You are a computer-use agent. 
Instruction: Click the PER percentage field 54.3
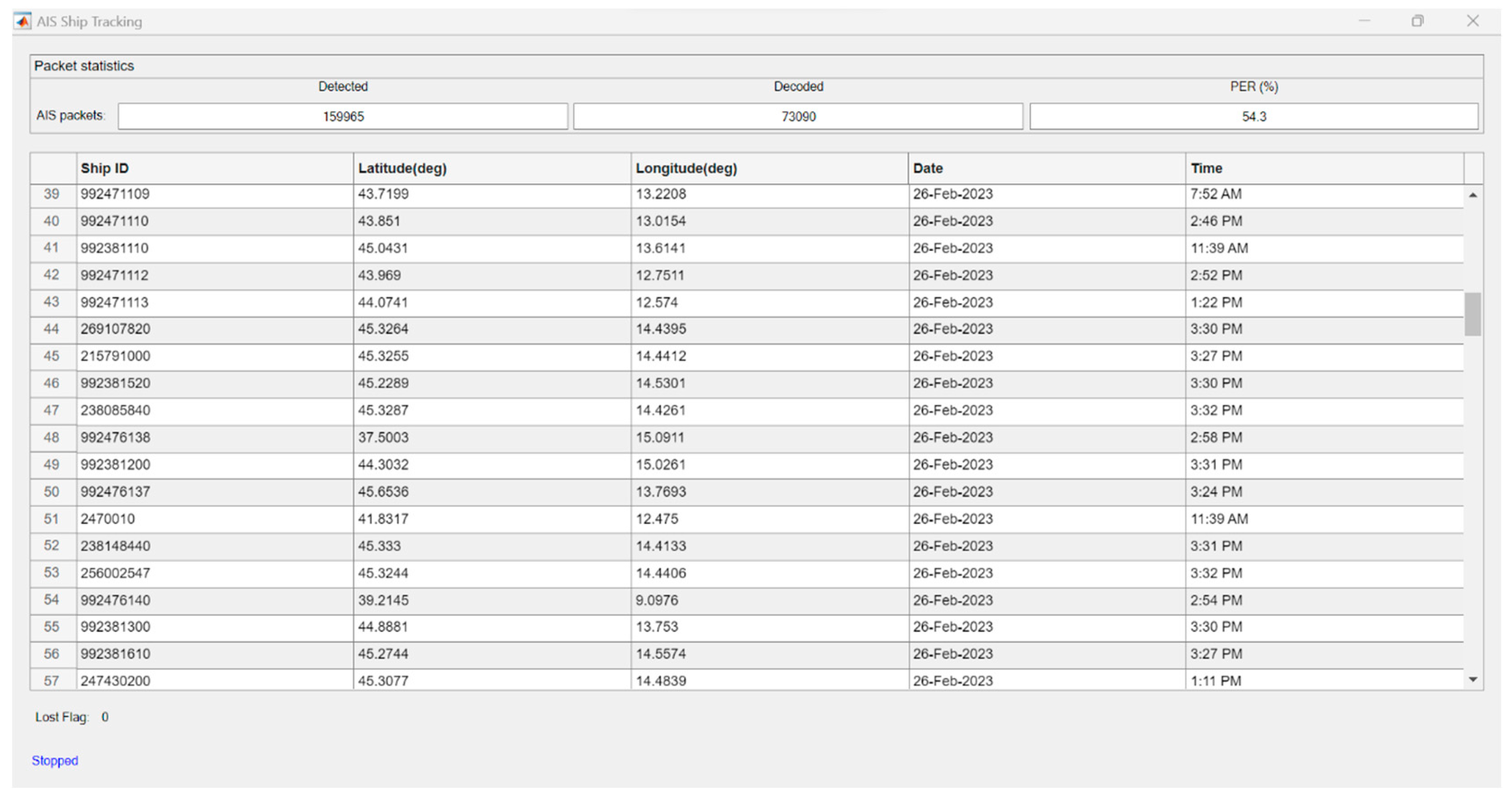pos(1253,116)
